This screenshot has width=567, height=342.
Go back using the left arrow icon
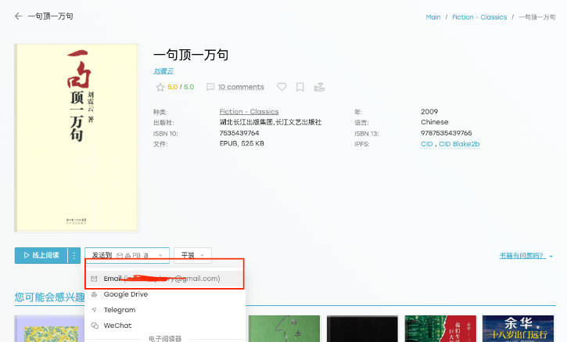18,16
